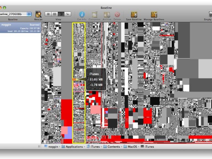212x159 pixels.
Task: Click noggin in the path bar
Action: (x=51, y=147)
